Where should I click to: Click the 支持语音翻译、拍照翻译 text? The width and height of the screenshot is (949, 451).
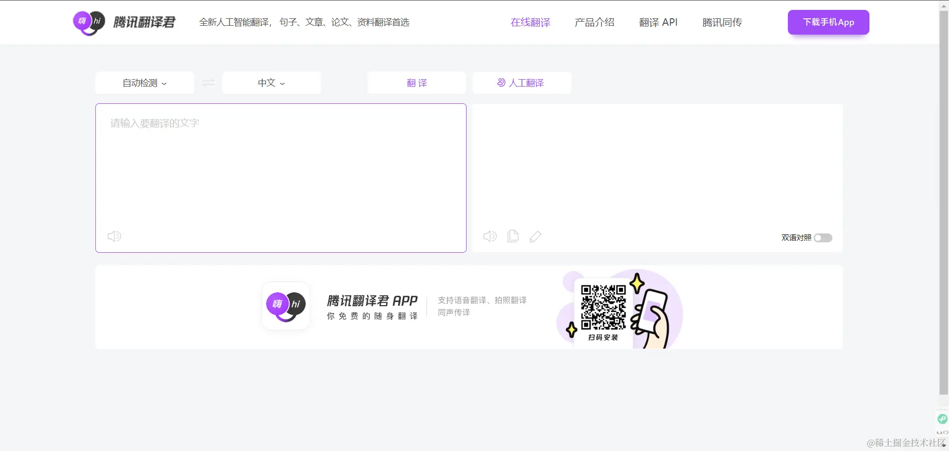pos(482,300)
